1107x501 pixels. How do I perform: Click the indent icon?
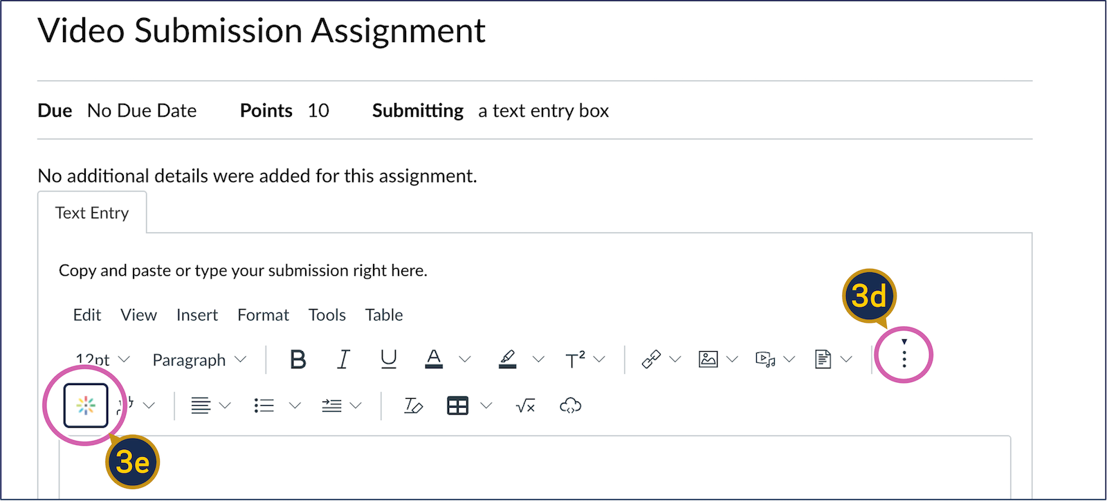point(332,406)
